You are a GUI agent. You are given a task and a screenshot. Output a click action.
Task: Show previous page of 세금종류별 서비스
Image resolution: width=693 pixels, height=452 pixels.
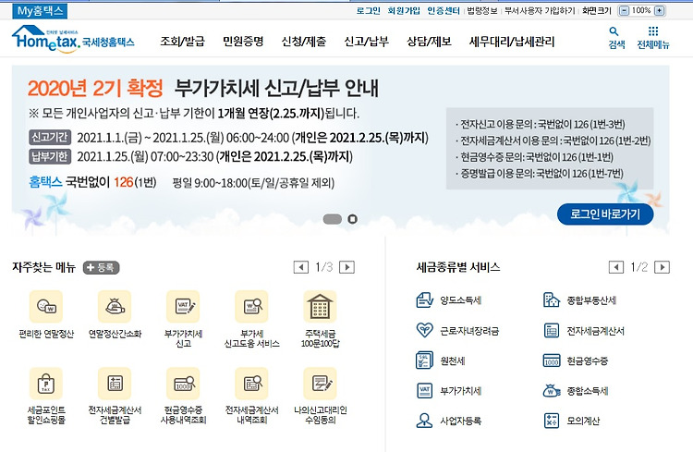(x=616, y=267)
